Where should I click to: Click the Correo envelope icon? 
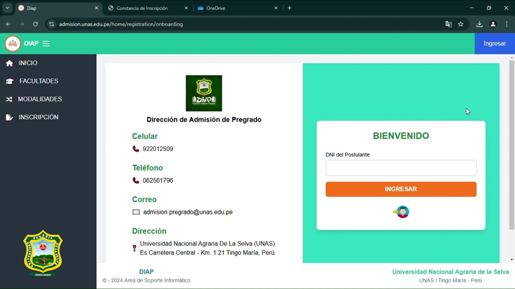click(136, 212)
